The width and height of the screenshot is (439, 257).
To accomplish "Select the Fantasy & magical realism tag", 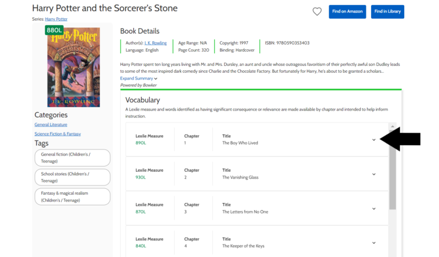I will coord(72,197).
